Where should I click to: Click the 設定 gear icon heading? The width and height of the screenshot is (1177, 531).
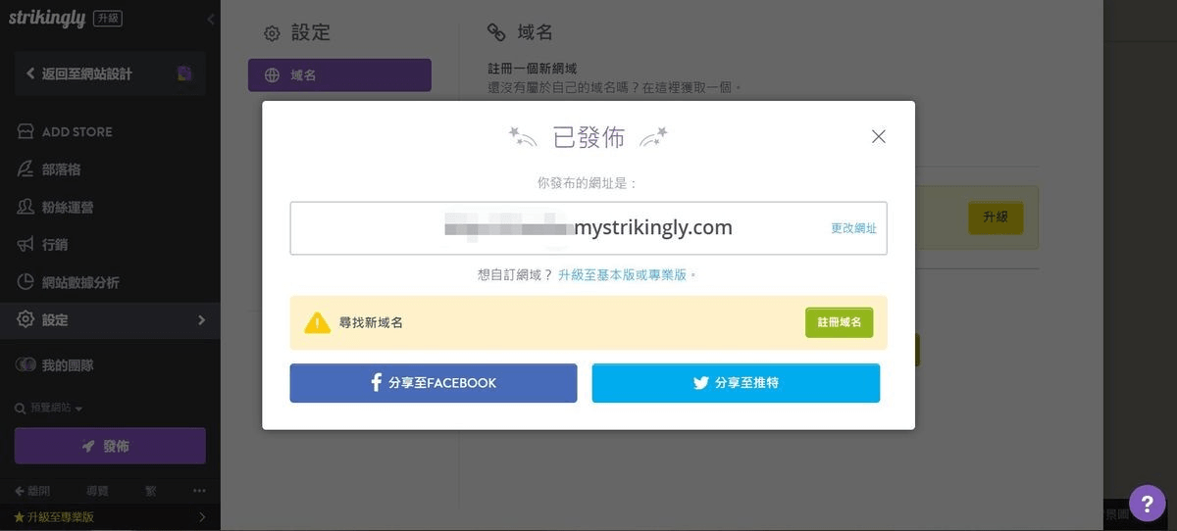272,34
